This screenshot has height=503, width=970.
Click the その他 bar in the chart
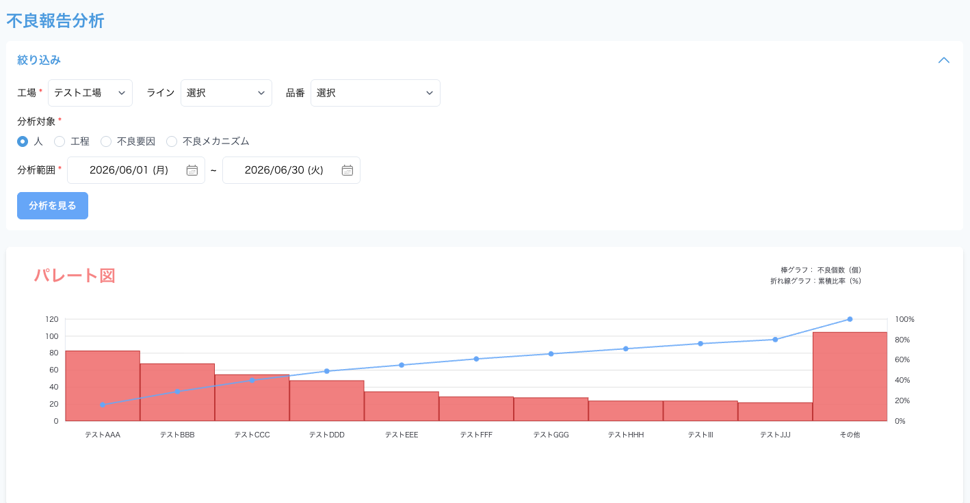tap(850, 377)
